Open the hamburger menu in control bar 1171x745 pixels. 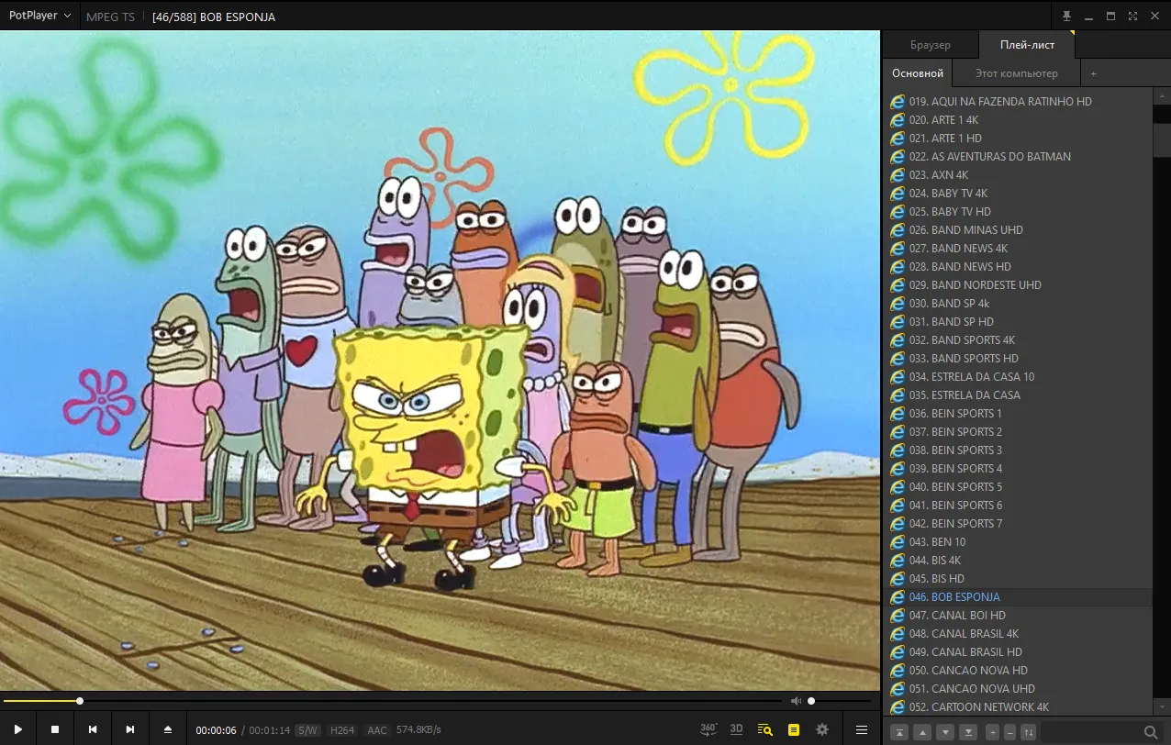point(862,729)
